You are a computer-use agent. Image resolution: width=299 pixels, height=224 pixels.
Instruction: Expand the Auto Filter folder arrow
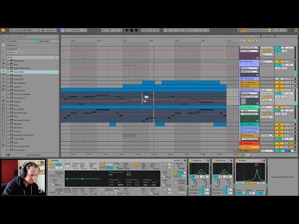pos(8,72)
